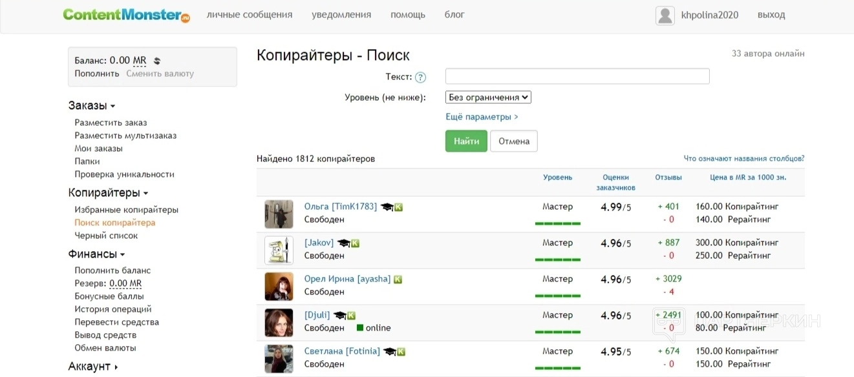Click the Отмена button
This screenshot has height=377, width=854.
tap(514, 141)
